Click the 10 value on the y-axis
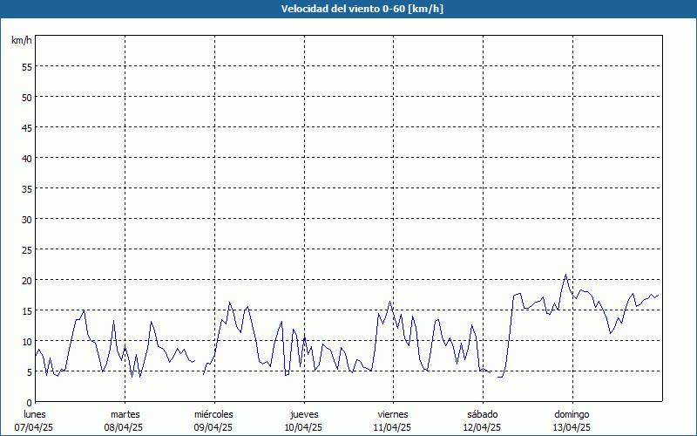This screenshot has width=697, height=436. tap(27, 341)
